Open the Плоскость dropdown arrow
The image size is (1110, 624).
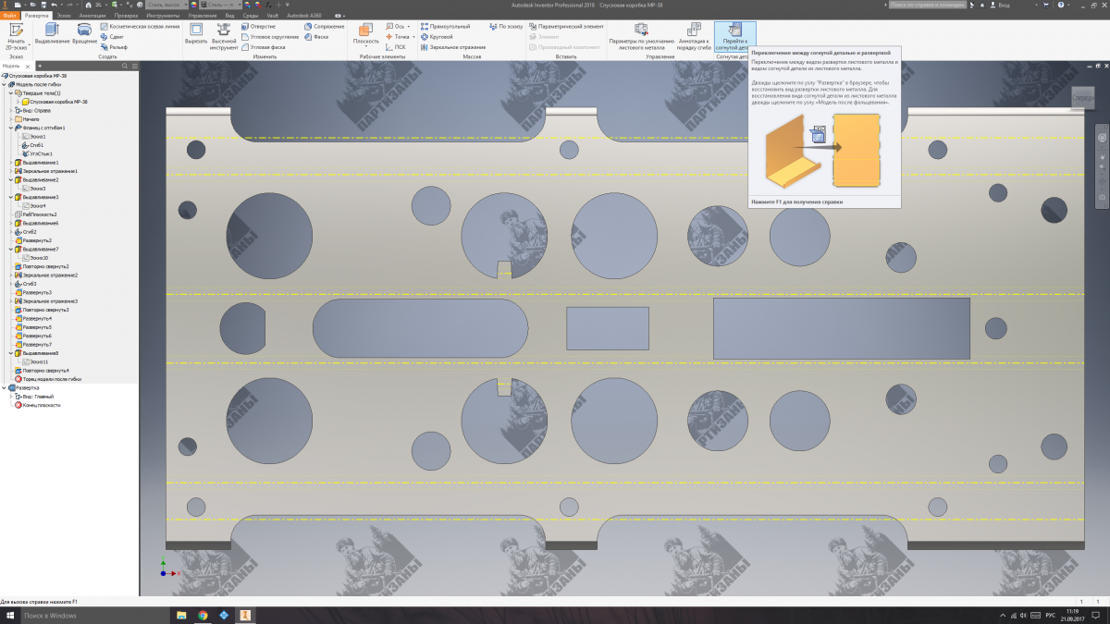tap(366, 47)
